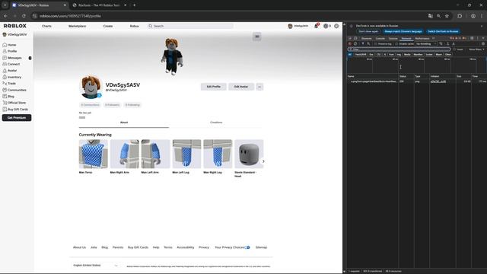Click the Edit Avatar button
Screen dimensions: 487x274
pos(241,87)
